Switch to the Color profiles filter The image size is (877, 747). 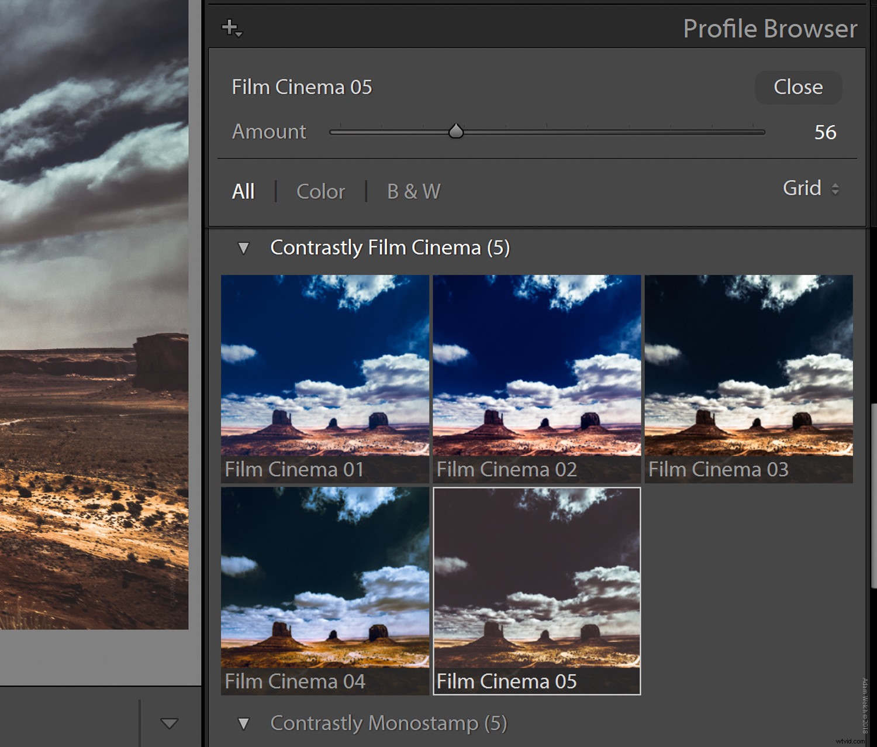click(320, 191)
